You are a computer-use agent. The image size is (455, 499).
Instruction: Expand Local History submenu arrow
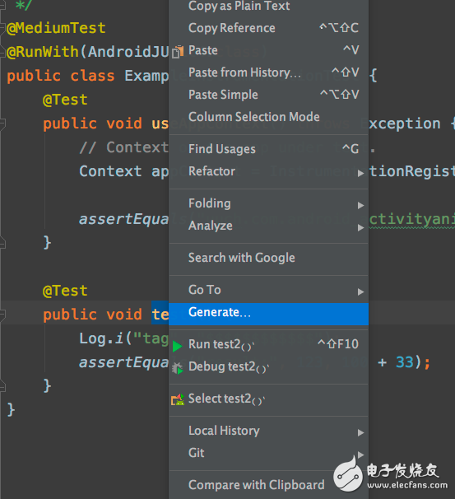[x=360, y=432]
